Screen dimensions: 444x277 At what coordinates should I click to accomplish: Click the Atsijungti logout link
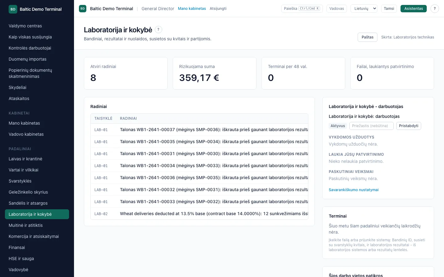pos(218,9)
